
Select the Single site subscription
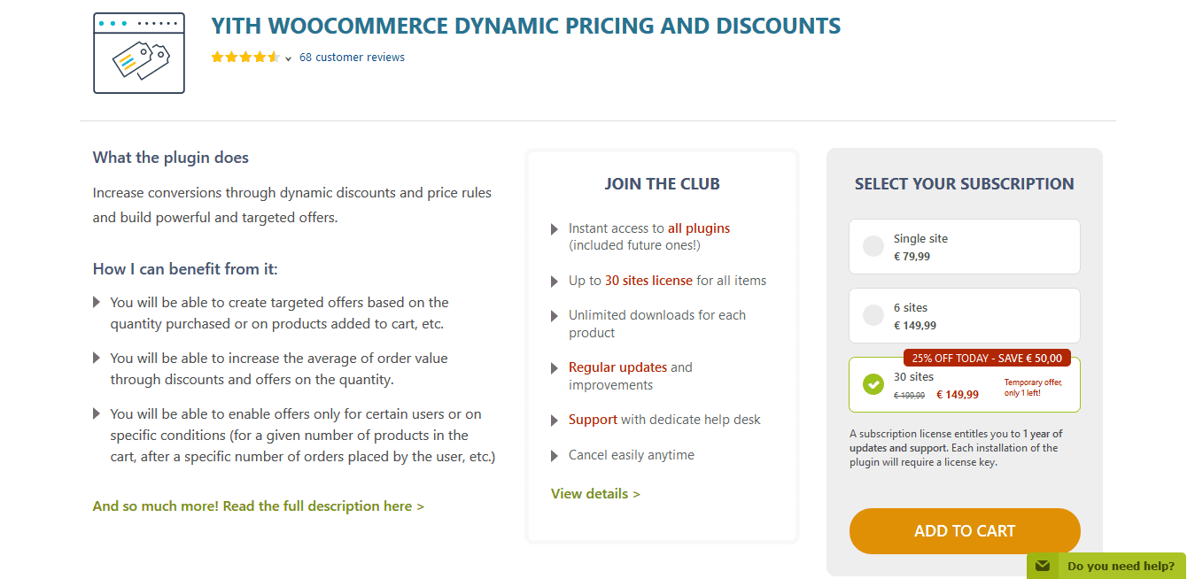click(x=873, y=247)
